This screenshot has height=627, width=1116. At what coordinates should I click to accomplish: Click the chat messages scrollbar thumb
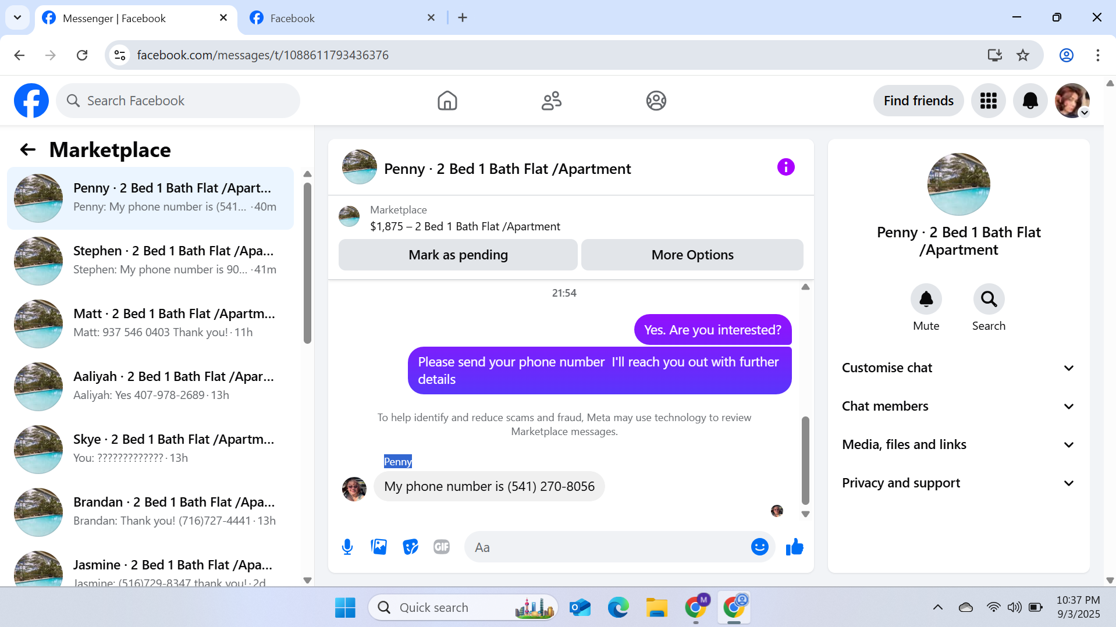pos(805,460)
